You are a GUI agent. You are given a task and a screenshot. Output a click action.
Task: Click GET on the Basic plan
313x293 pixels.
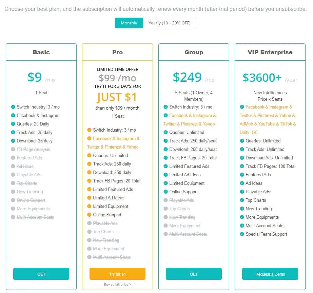(41, 274)
